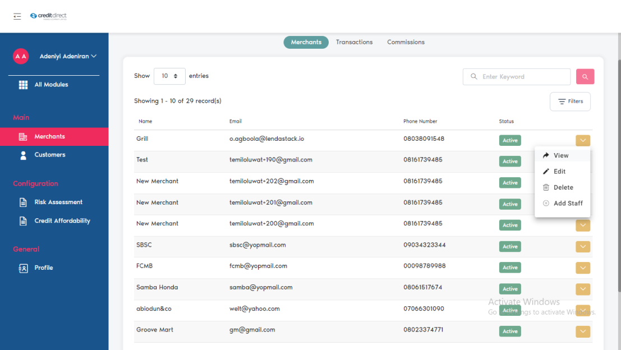The image size is (621, 350).
Task: Select the All Modules grid icon
Action: 23,84
